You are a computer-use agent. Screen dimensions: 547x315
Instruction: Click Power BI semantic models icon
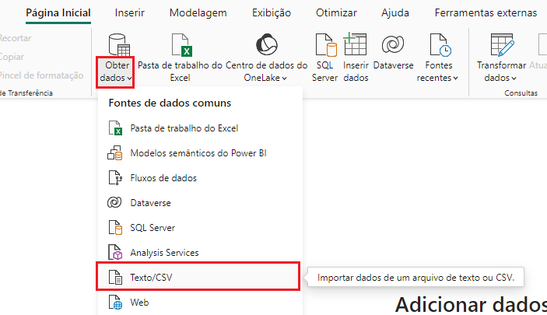(115, 152)
